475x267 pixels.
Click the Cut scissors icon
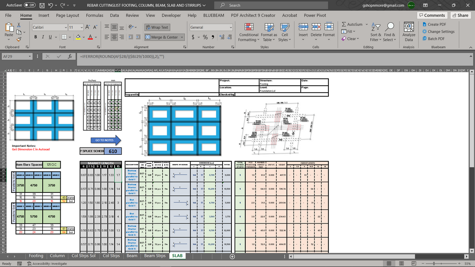[19, 25]
